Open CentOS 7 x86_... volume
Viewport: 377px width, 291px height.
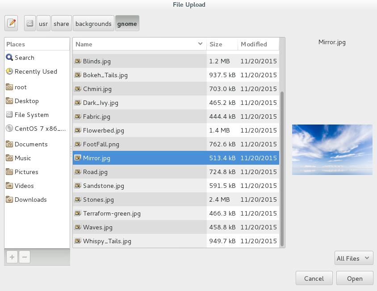click(x=37, y=129)
